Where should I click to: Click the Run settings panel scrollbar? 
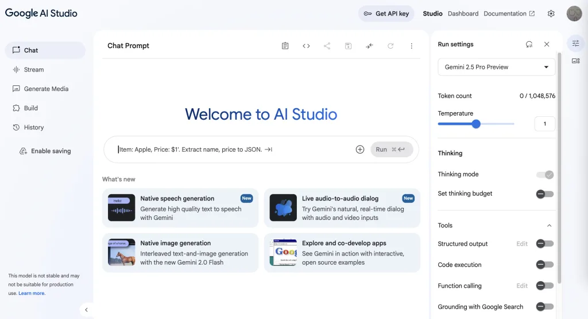(x=559, y=168)
